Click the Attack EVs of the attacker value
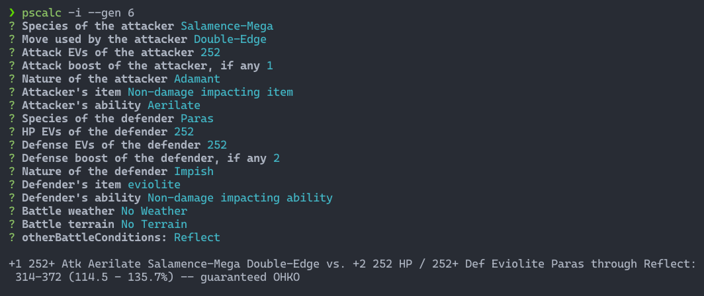Viewport: 704px width, 296px height. [x=210, y=52]
